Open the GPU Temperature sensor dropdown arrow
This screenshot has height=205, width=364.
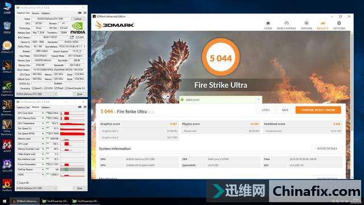coord(43,124)
